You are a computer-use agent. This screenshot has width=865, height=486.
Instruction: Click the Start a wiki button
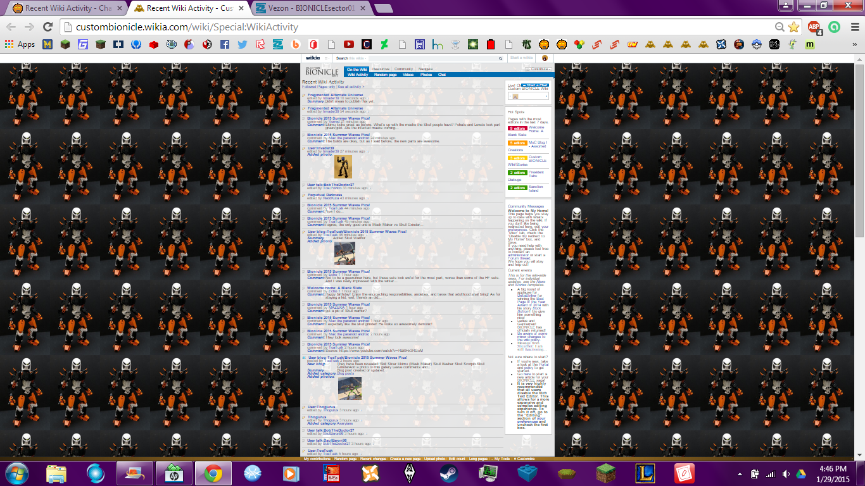(x=521, y=58)
